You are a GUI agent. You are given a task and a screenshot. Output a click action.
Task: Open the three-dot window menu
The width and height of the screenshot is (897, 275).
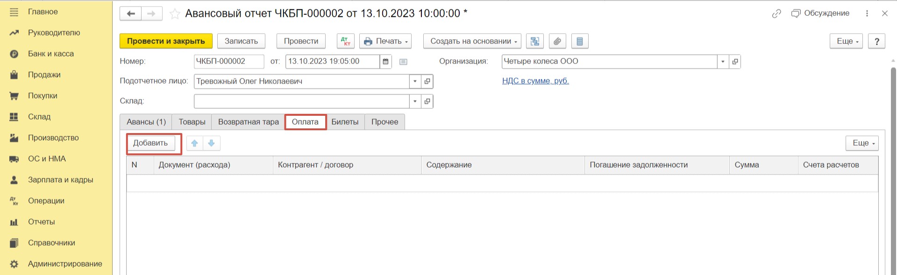point(867,14)
